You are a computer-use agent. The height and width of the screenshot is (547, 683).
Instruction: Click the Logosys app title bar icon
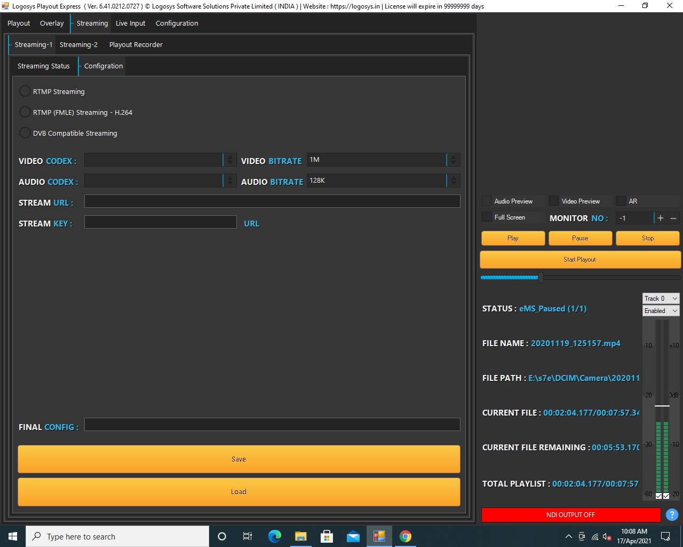point(5,6)
